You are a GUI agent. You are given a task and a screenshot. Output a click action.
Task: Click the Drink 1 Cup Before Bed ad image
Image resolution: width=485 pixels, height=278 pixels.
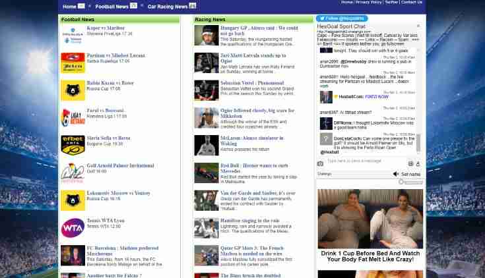370,219
